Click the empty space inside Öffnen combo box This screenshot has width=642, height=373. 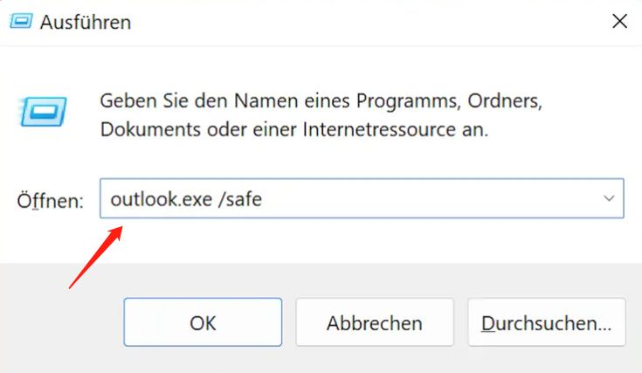click(430, 198)
